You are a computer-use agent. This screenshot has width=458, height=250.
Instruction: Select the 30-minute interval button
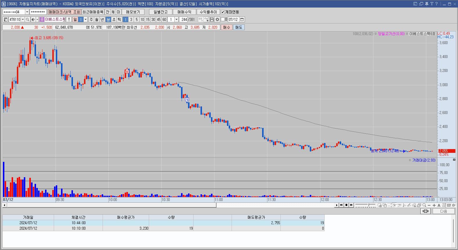[153, 19]
